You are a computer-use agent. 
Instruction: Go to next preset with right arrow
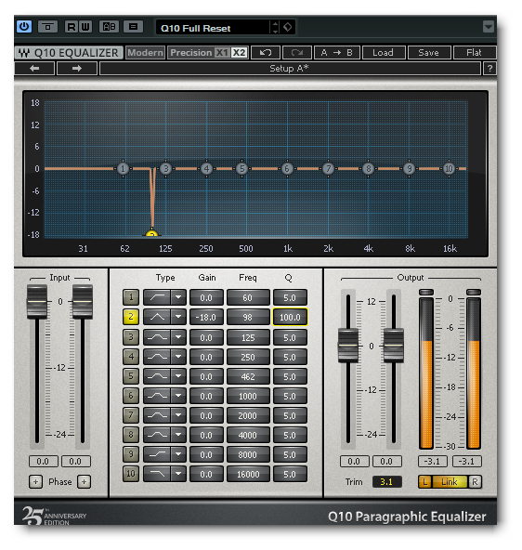(77, 69)
